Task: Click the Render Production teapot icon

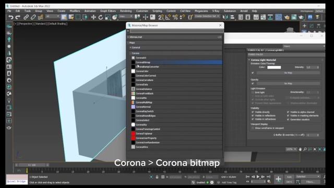Action: point(301,17)
